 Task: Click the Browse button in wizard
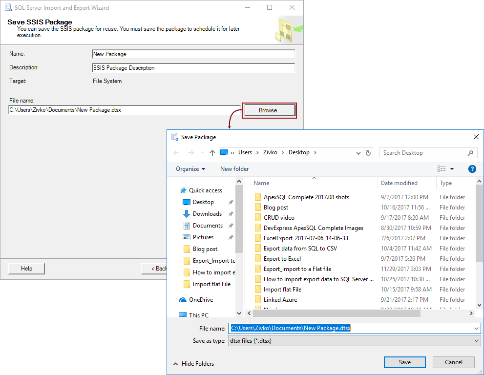(270, 110)
